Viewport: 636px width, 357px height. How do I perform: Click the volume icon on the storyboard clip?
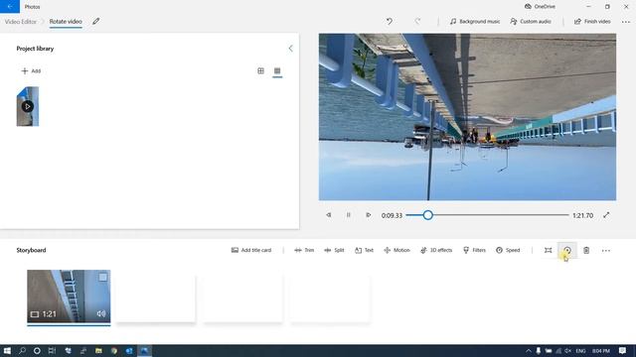click(101, 313)
